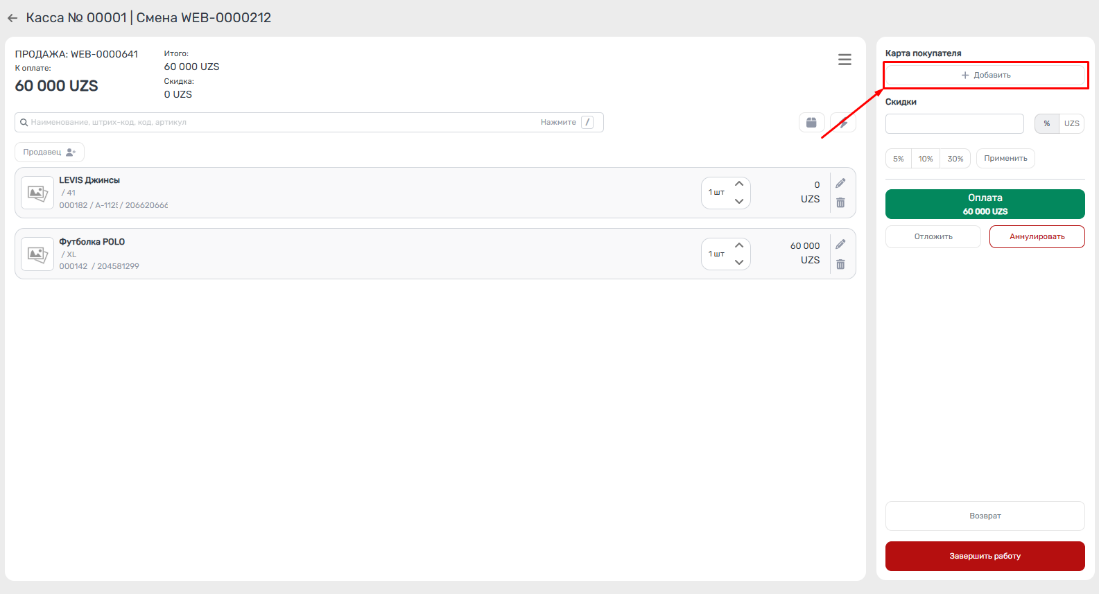Switch discount type to UZS

(x=1072, y=123)
